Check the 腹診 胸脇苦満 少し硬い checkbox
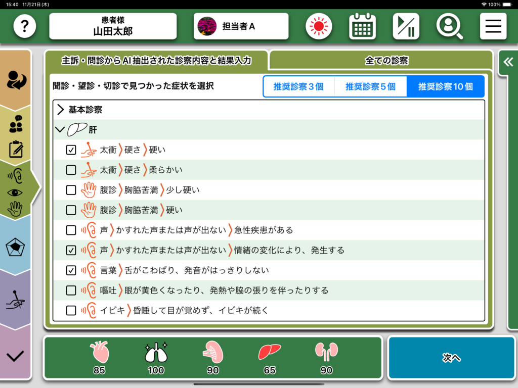Viewport: 518px width, 388px height. (x=71, y=190)
